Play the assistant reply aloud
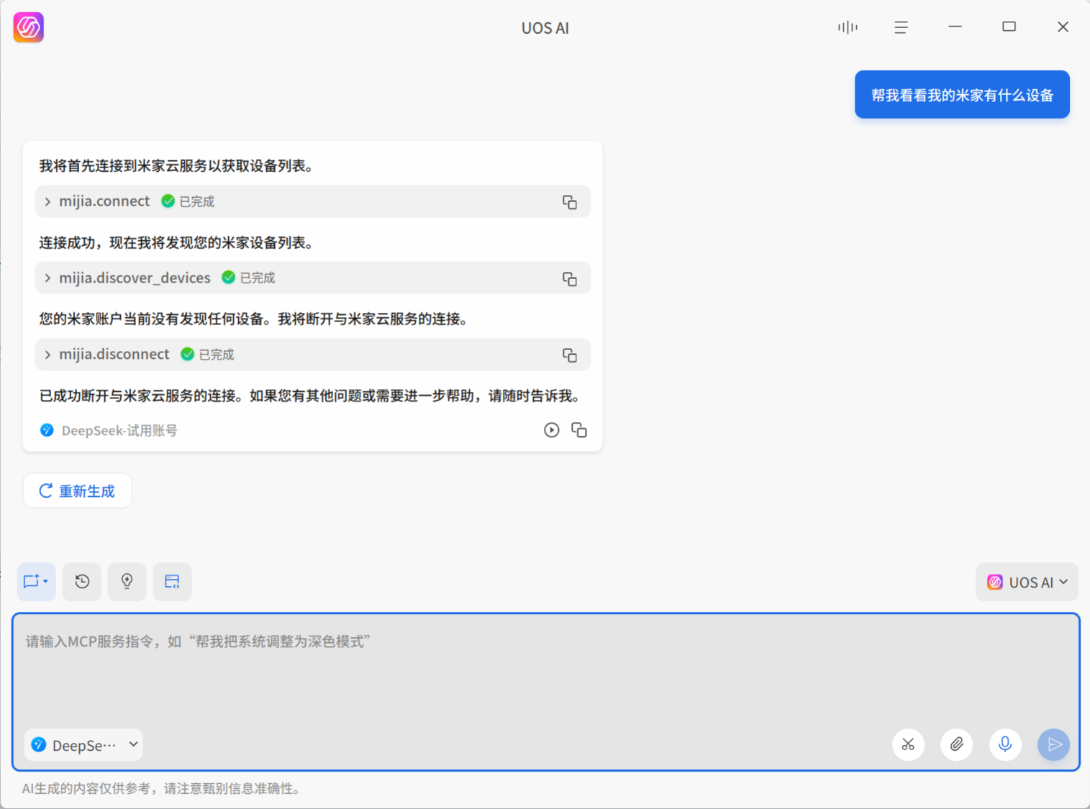Screen dimensions: 1090x809 pos(552,430)
